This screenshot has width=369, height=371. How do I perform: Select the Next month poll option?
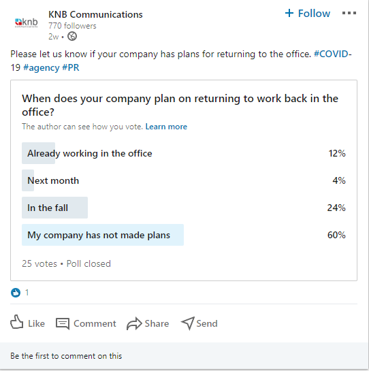point(184,180)
